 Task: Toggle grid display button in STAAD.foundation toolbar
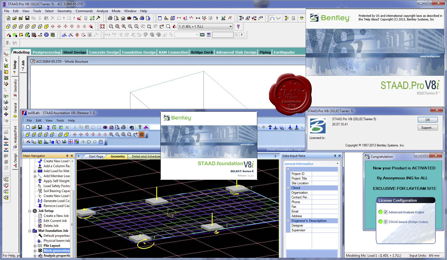(142, 135)
